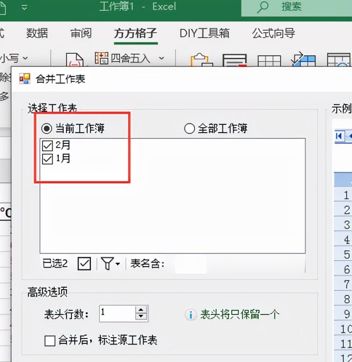Image resolution: width=352 pixels, height=362 pixels.
Task: Click the blue info icon near 表头将只保留一个
Action: click(191, 315)
